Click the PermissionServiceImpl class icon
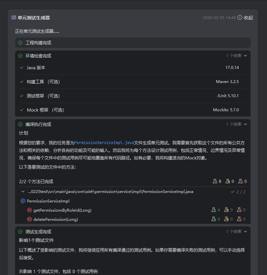267x275 pixels. pos(23,201)
